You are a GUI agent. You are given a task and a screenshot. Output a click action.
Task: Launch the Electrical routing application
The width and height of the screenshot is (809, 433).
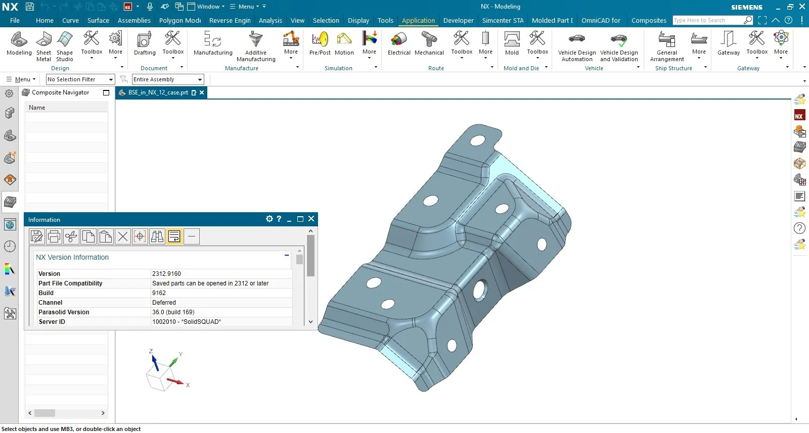(399, 43)
